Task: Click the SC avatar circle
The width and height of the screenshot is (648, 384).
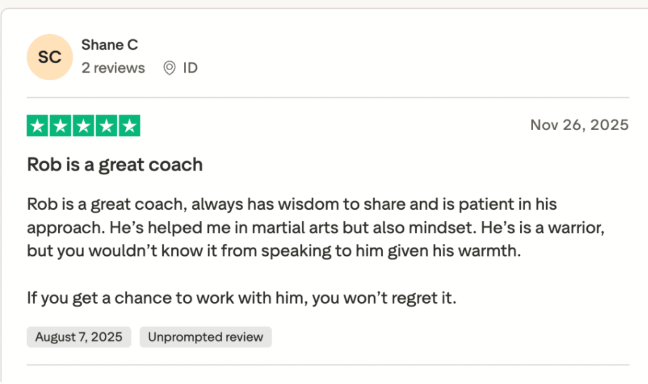Action: (49, 57)
